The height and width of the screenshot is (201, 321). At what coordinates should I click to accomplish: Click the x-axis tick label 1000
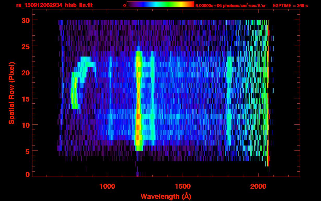pyautogui.click(x=107, y=186)
